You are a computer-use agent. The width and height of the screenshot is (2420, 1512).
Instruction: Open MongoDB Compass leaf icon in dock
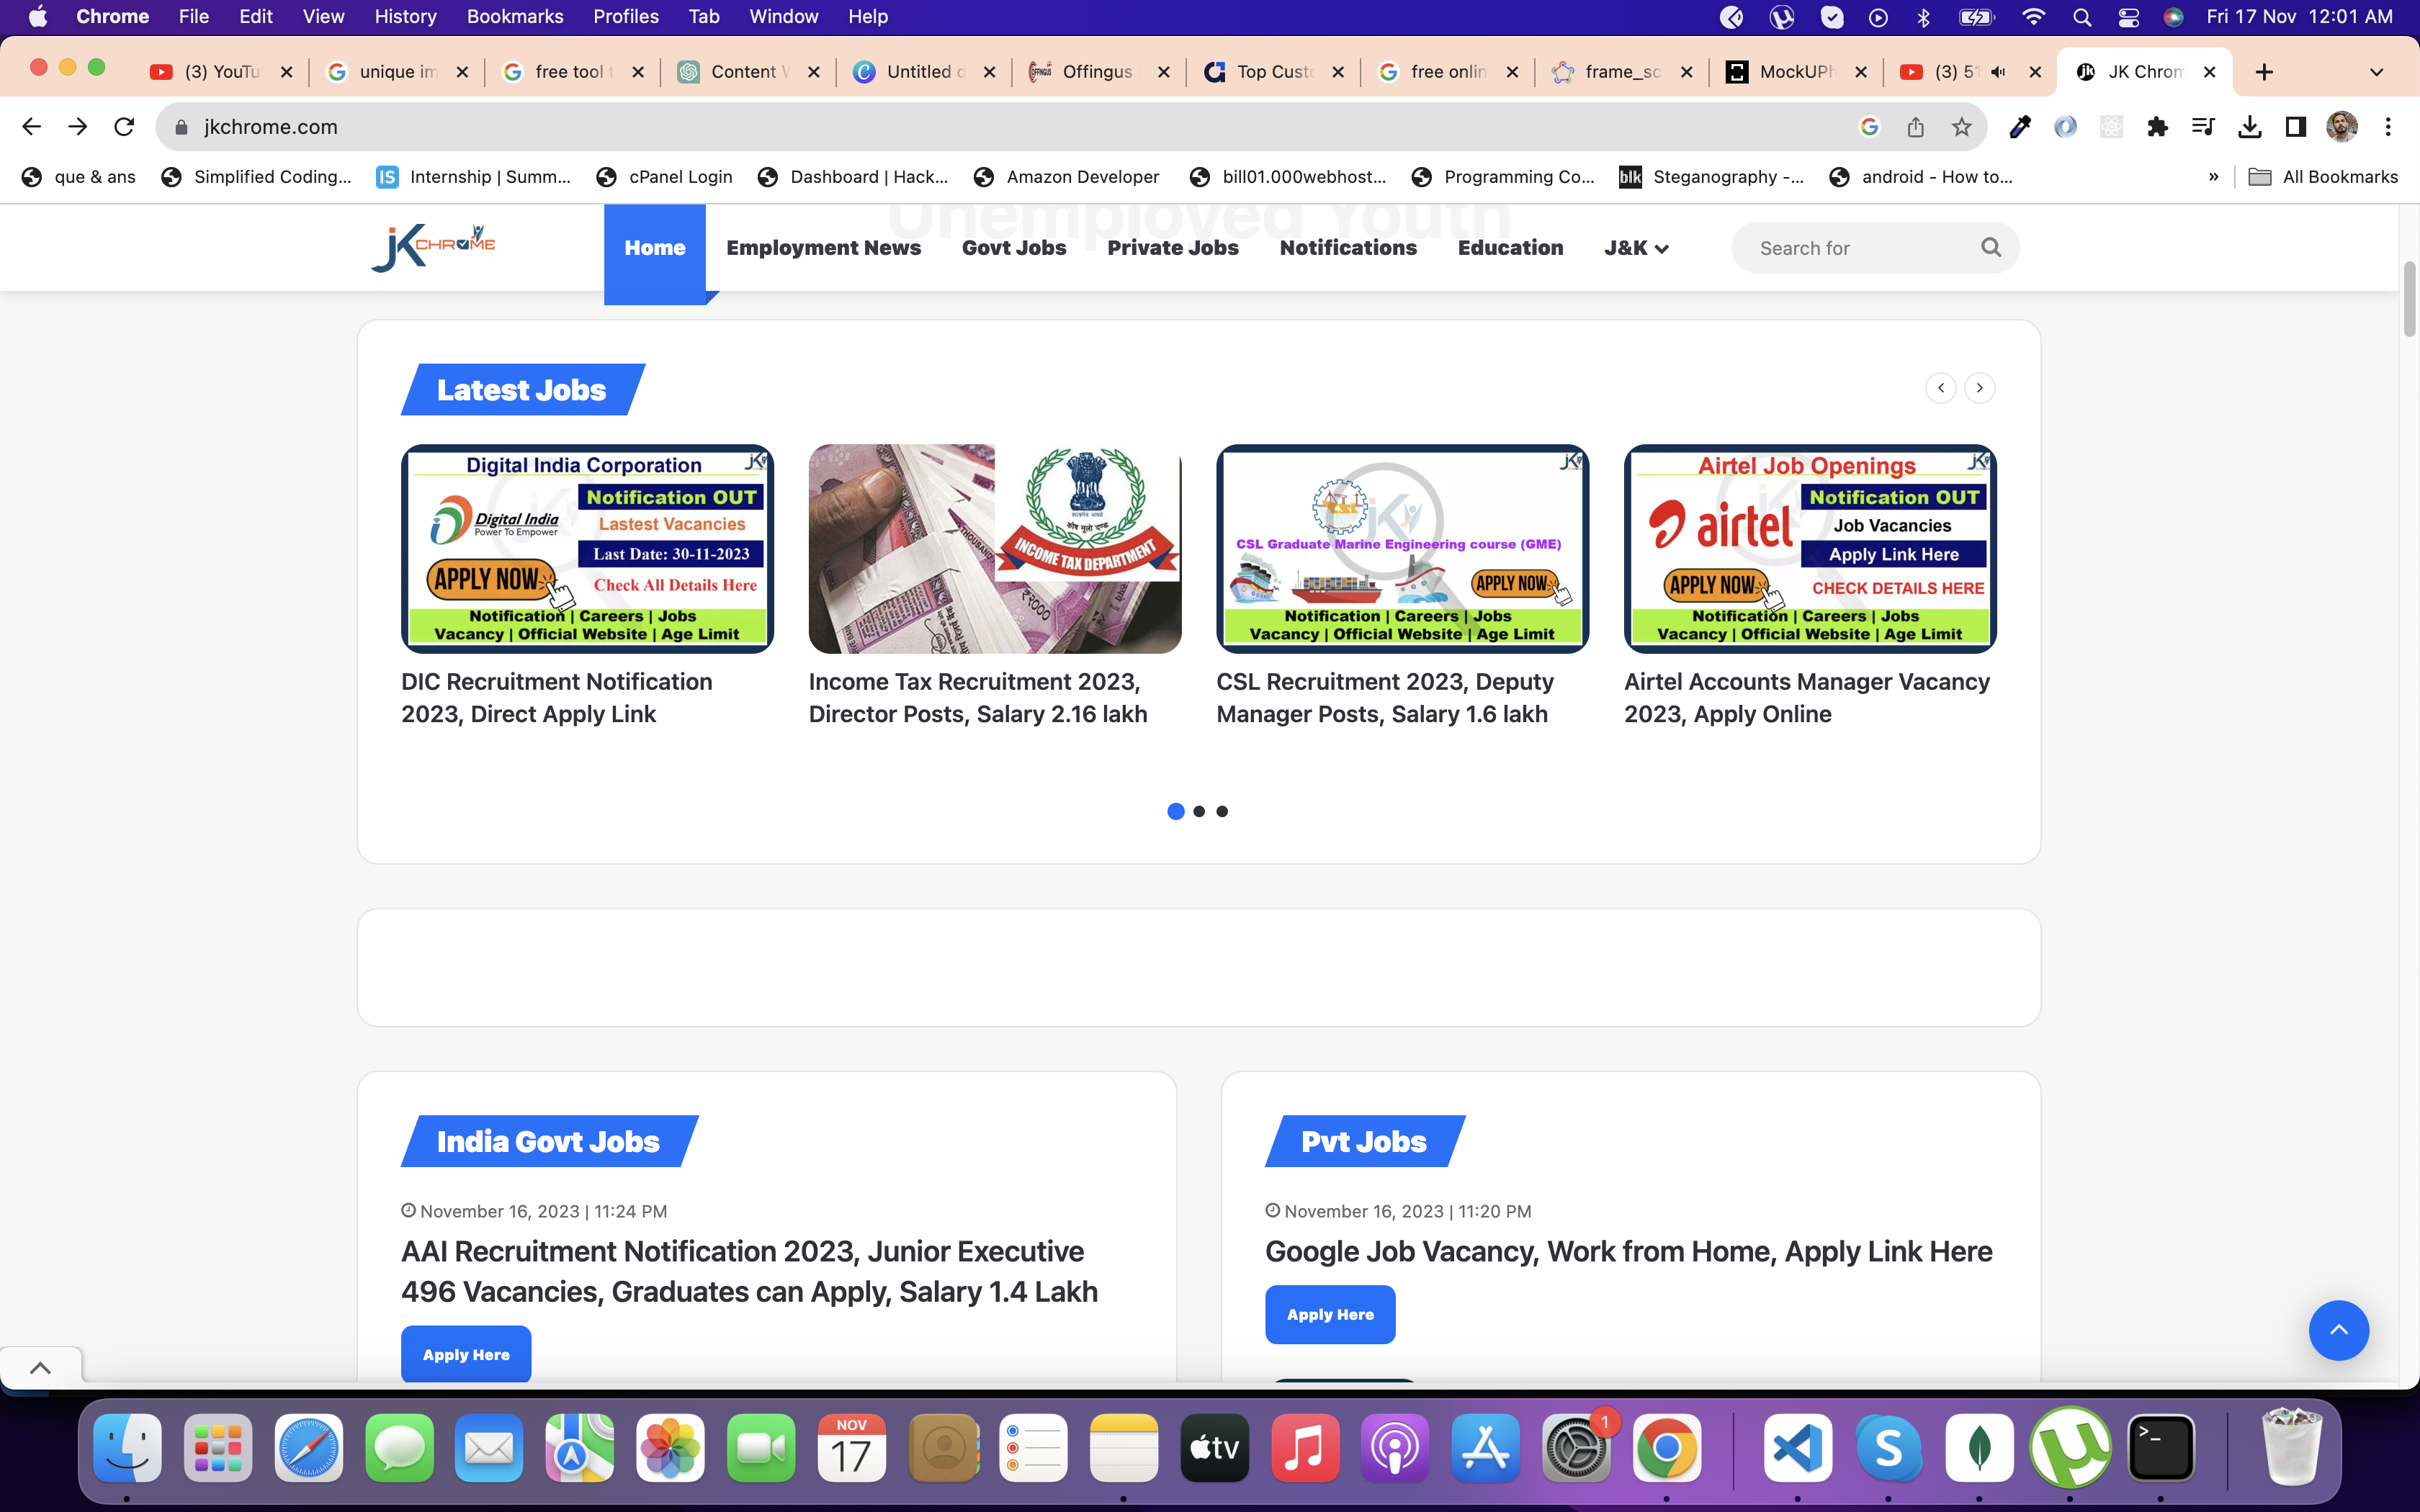pyautogui.click(x=1979, y=1447)
